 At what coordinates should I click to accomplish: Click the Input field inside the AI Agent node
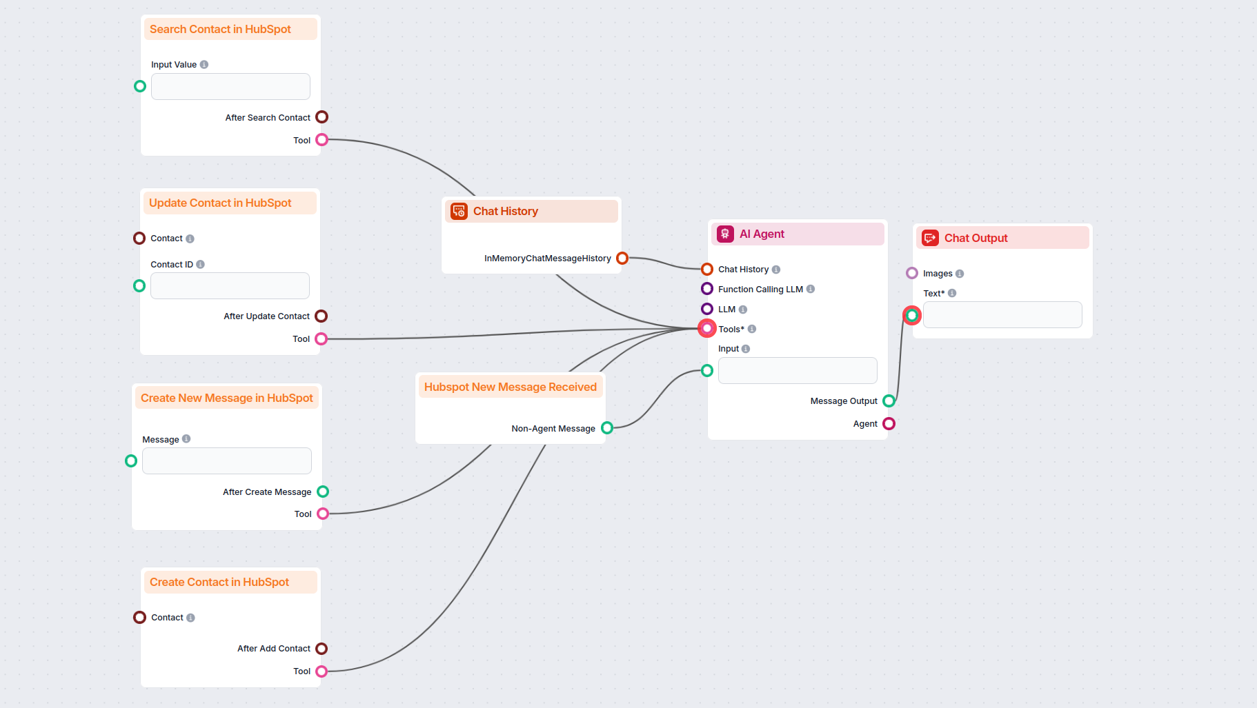pos(797,370)
